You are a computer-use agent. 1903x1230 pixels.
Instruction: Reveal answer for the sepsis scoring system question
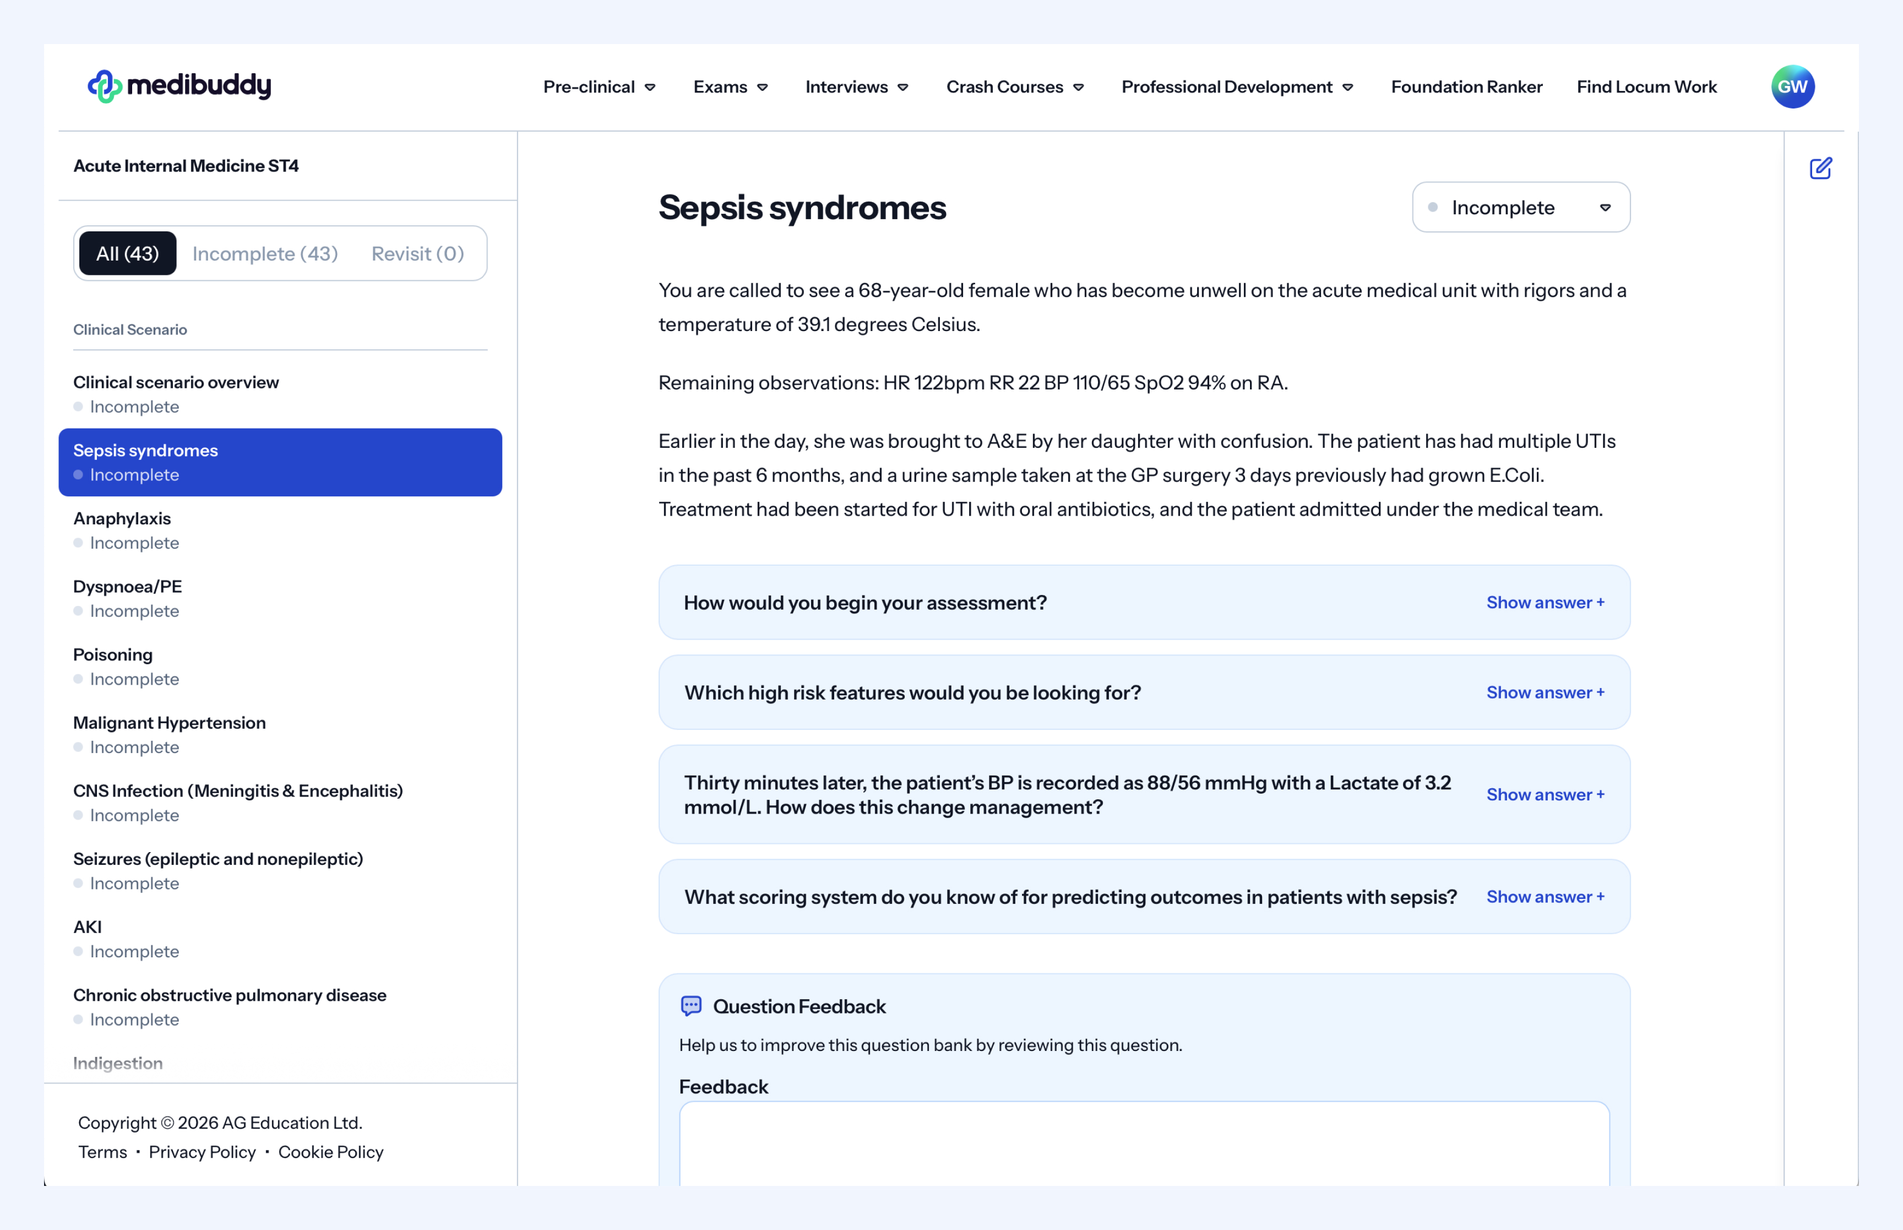(1545, 897)
